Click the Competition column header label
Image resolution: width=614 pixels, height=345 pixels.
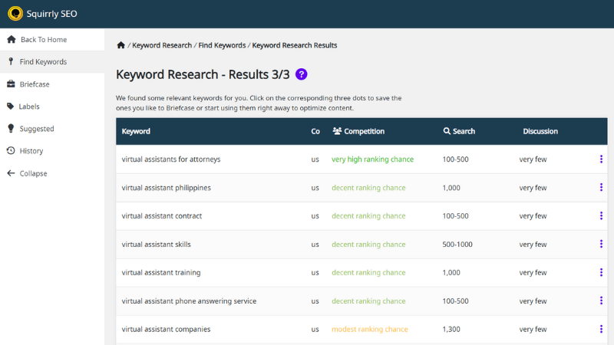[x=364, y=131]
